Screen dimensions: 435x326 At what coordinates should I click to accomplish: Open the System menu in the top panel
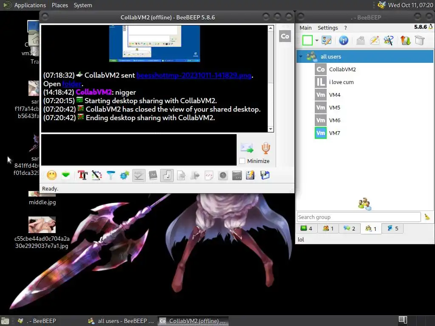coord(83,5)
